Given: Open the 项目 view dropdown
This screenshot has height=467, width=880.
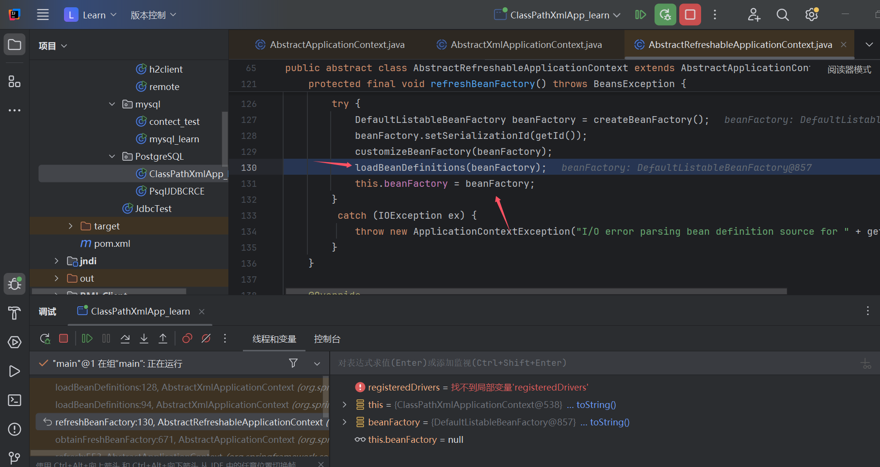Looking at the screenshot, I should 53,46.
